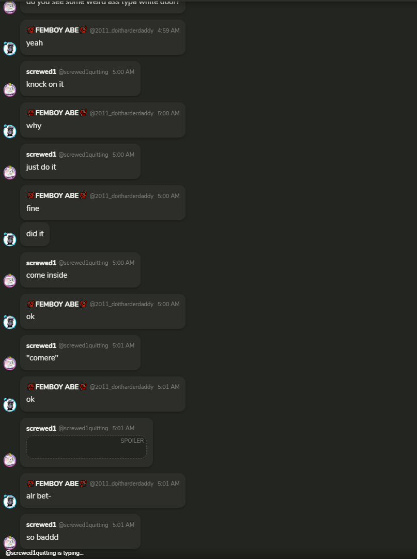The height and width of the screenshot is (559, 417).
Task: Click @screwed1quitting handle above "just do it"
Action: pos(83,155)
